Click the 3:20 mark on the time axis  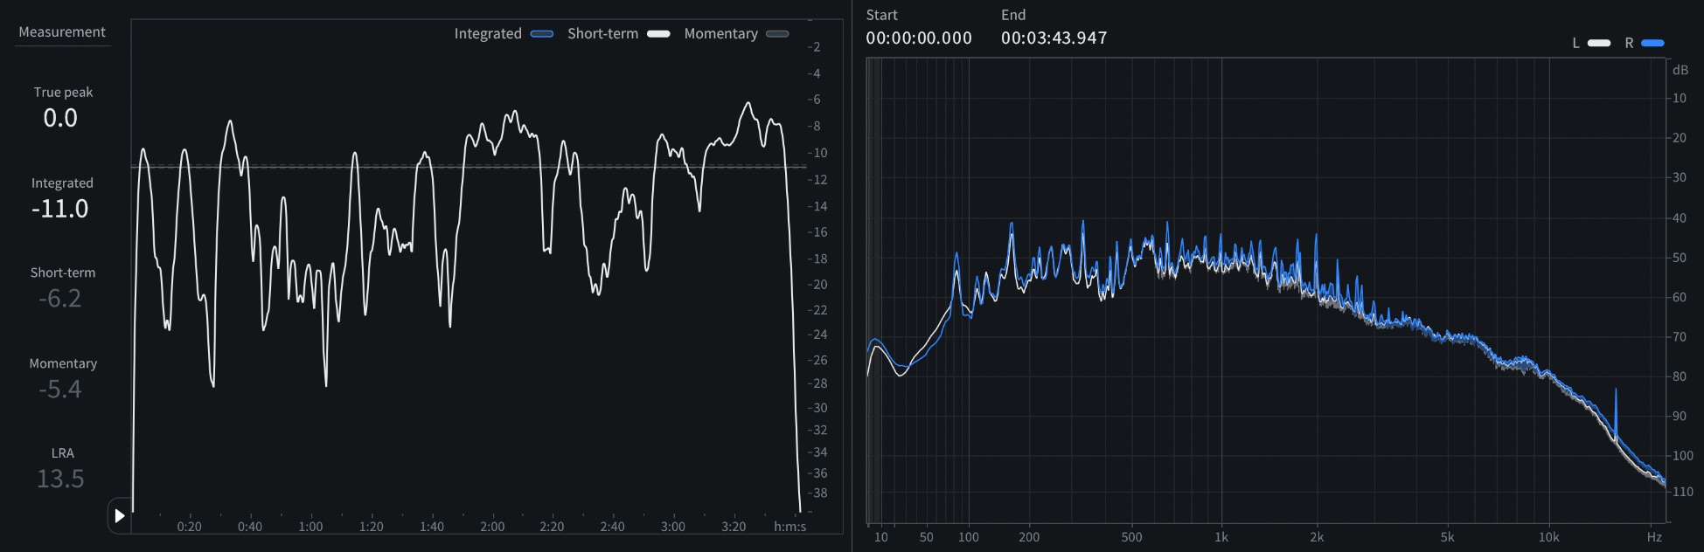(x=734, y=527)
